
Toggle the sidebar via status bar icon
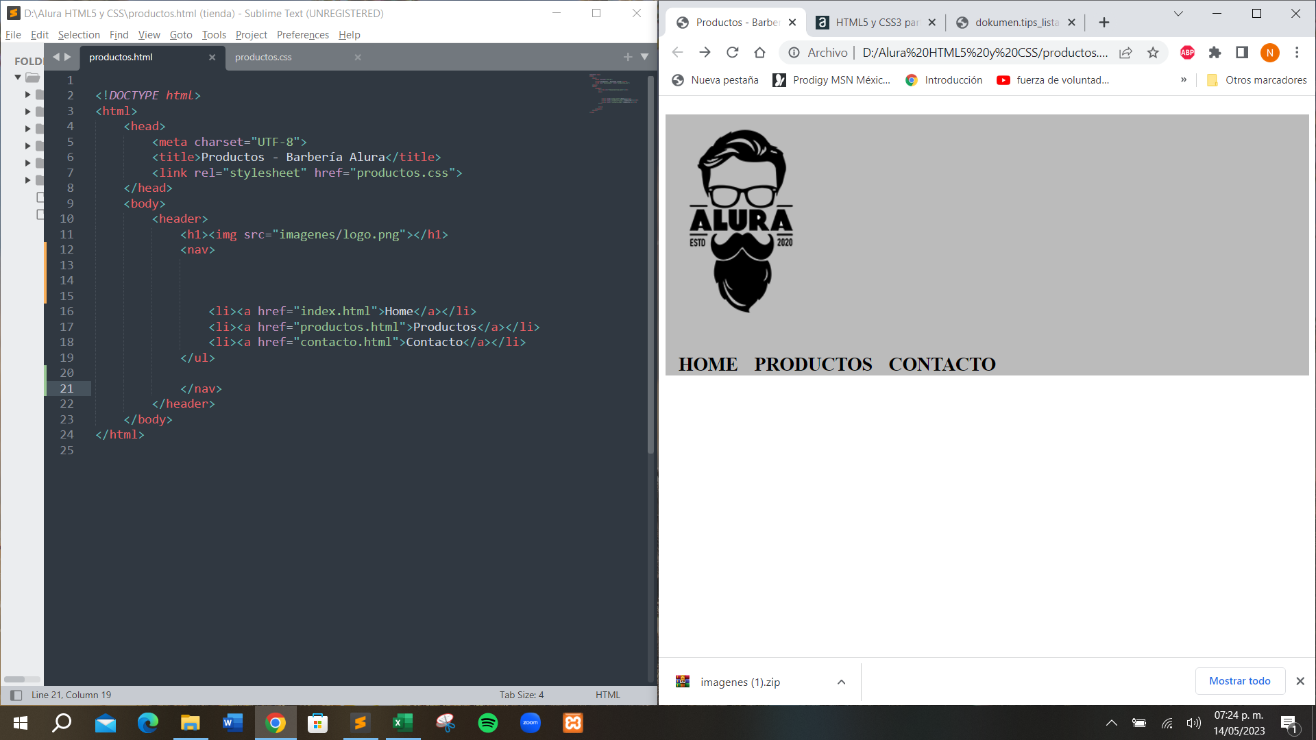16,695
